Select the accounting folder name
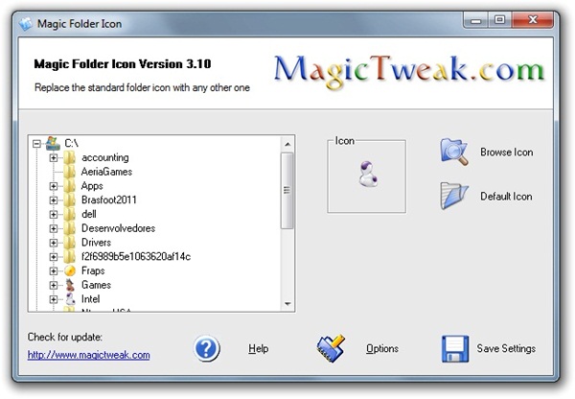575x399 pixels. [104, 158]
